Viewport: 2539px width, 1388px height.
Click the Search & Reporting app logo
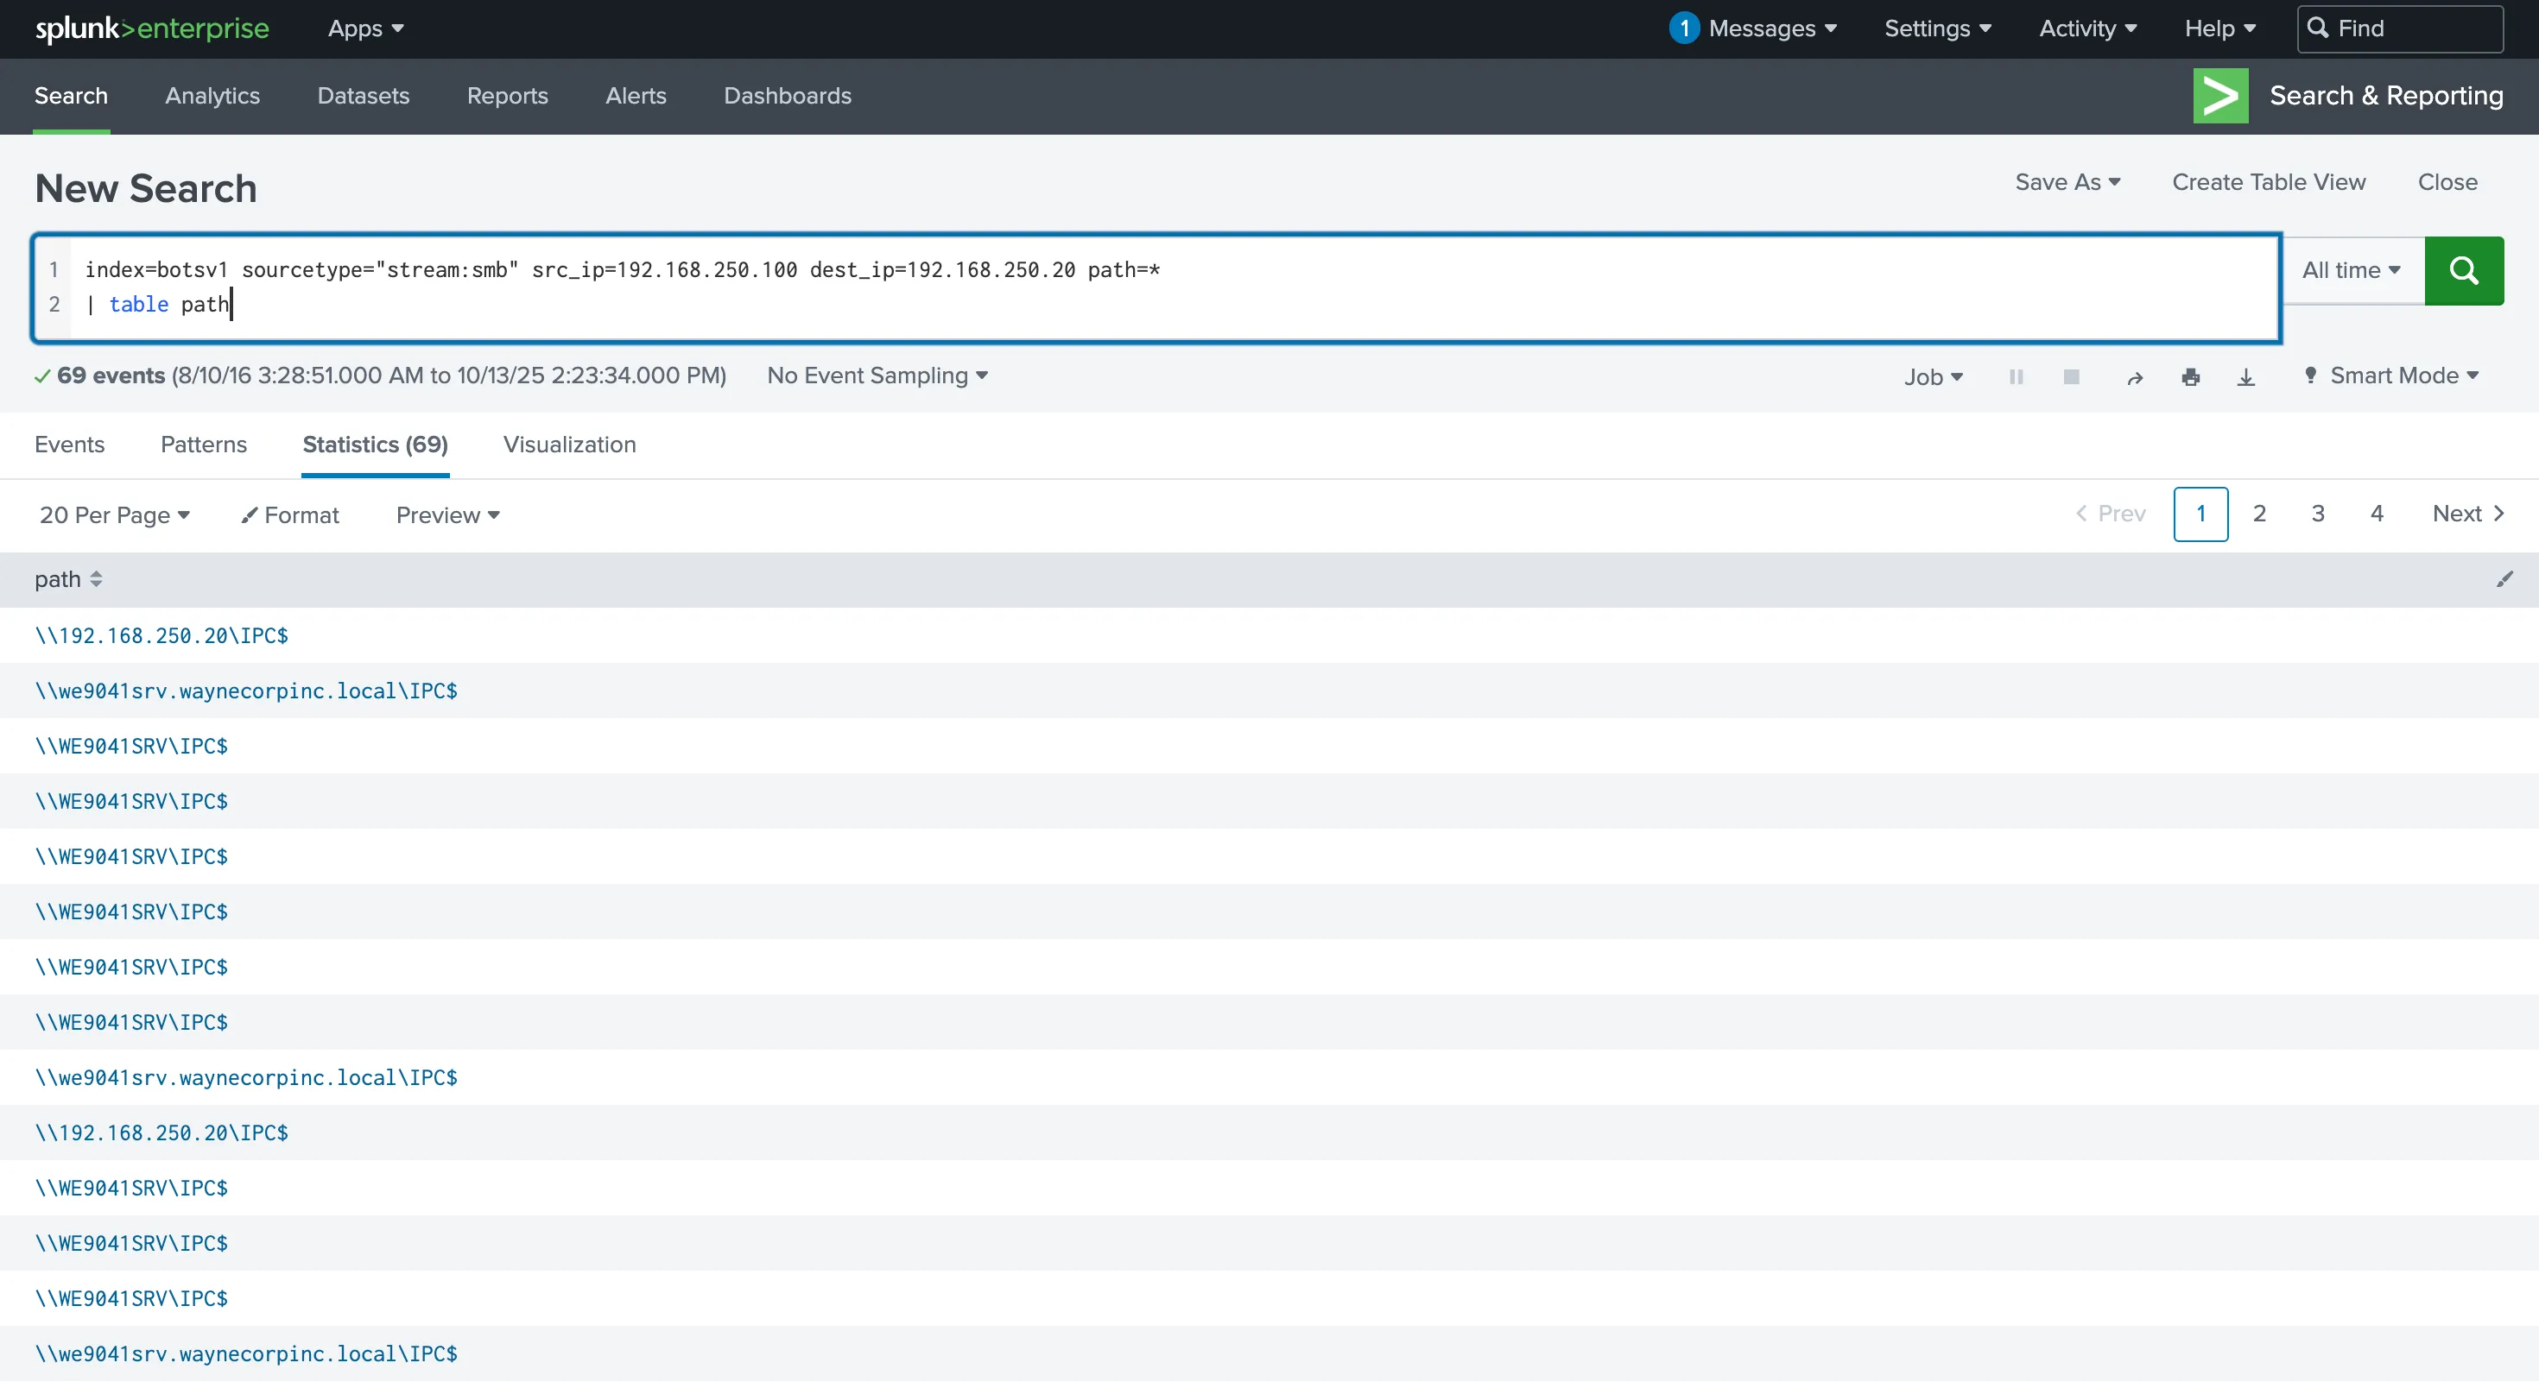tap(2219, 96)
